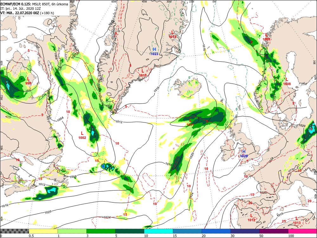This screenshot has height=238, width=317.
Task: Click the 'L 1013' low in the Mediterranean
Action: [x=297, y=221]
